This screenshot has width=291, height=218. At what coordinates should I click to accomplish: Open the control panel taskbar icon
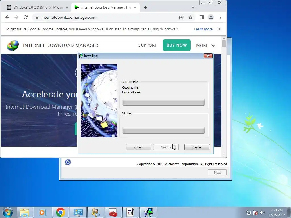pyautogui.click(x=78, y=212)
